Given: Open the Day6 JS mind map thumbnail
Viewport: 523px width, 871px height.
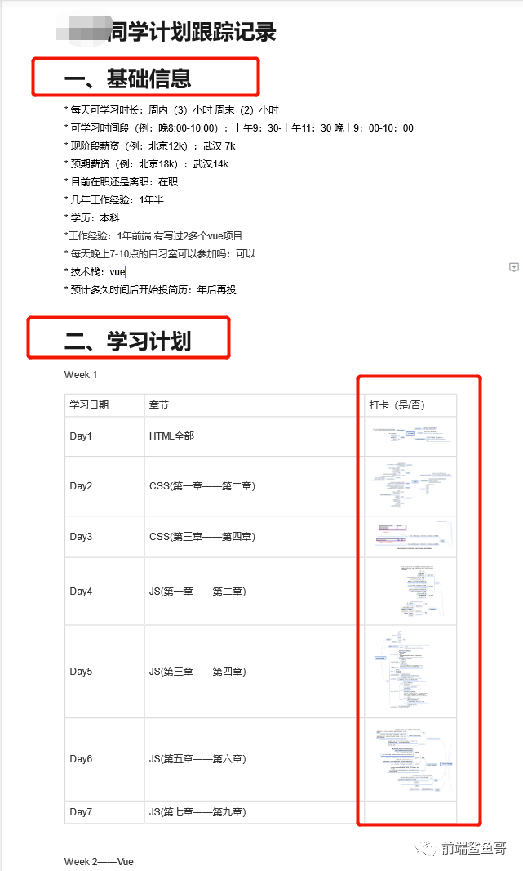Looking at the screenshot, I should pyautogui.click(x=413, y=759).
